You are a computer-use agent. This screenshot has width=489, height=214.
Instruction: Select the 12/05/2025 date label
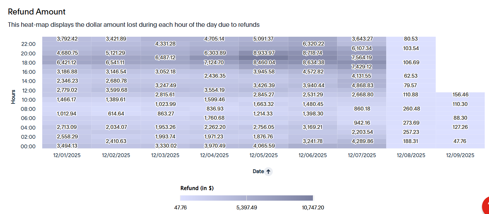[x=264, y=155]
